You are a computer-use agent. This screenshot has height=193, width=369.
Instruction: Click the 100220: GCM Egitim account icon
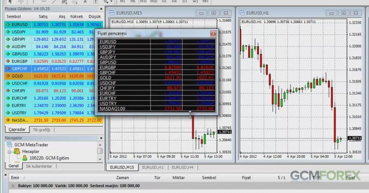[25, 158]
